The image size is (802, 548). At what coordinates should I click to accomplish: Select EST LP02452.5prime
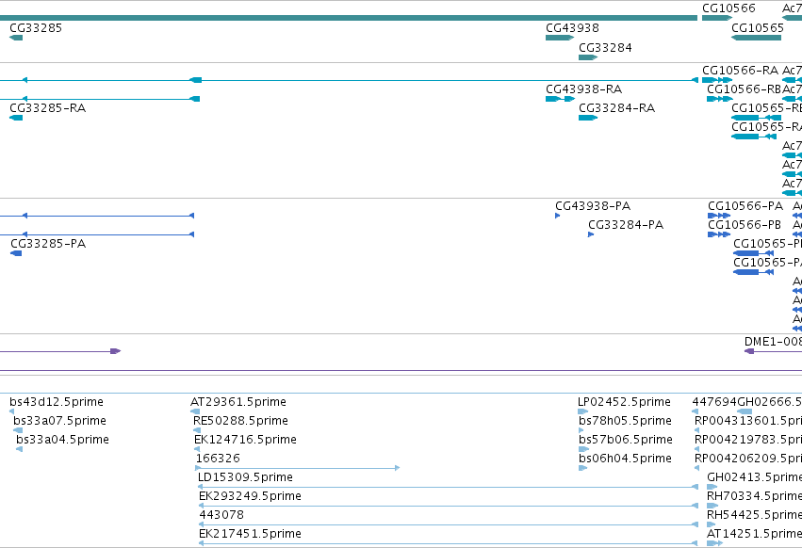[x=582, y=411]
